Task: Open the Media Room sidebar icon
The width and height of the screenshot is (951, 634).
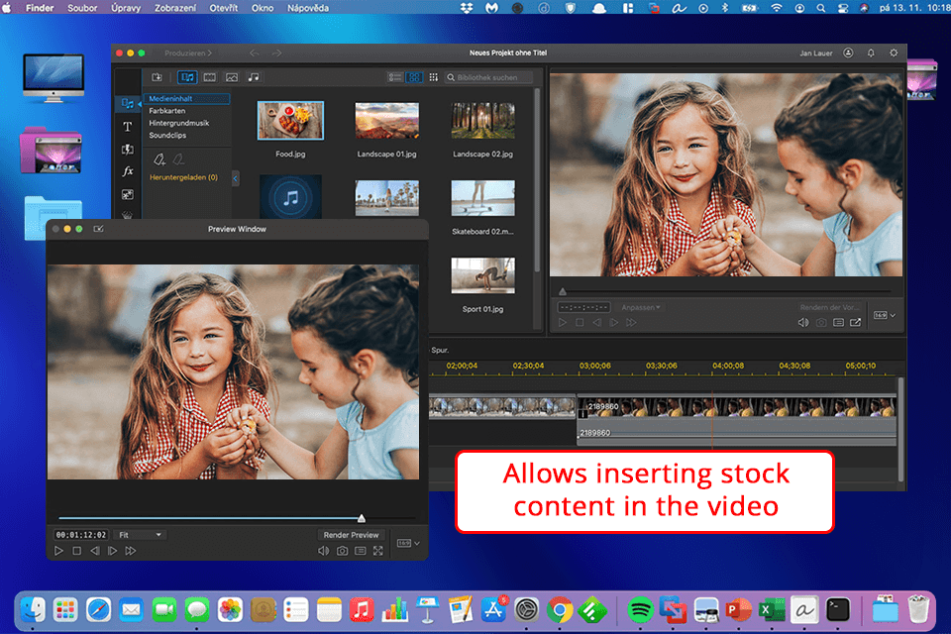Action: [x=128, y=104]
